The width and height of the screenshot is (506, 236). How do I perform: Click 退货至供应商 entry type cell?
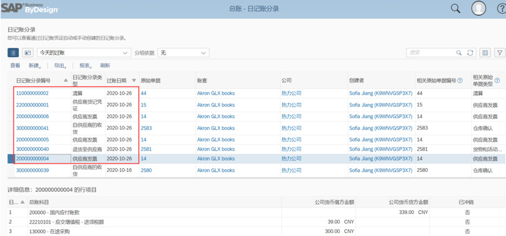click(87, 149)
